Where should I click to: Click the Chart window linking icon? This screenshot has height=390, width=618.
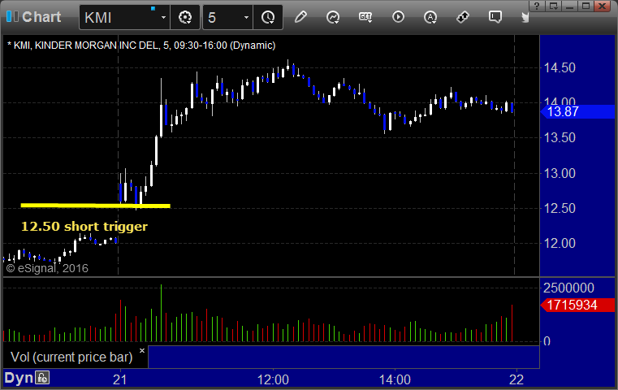[12, 16]
